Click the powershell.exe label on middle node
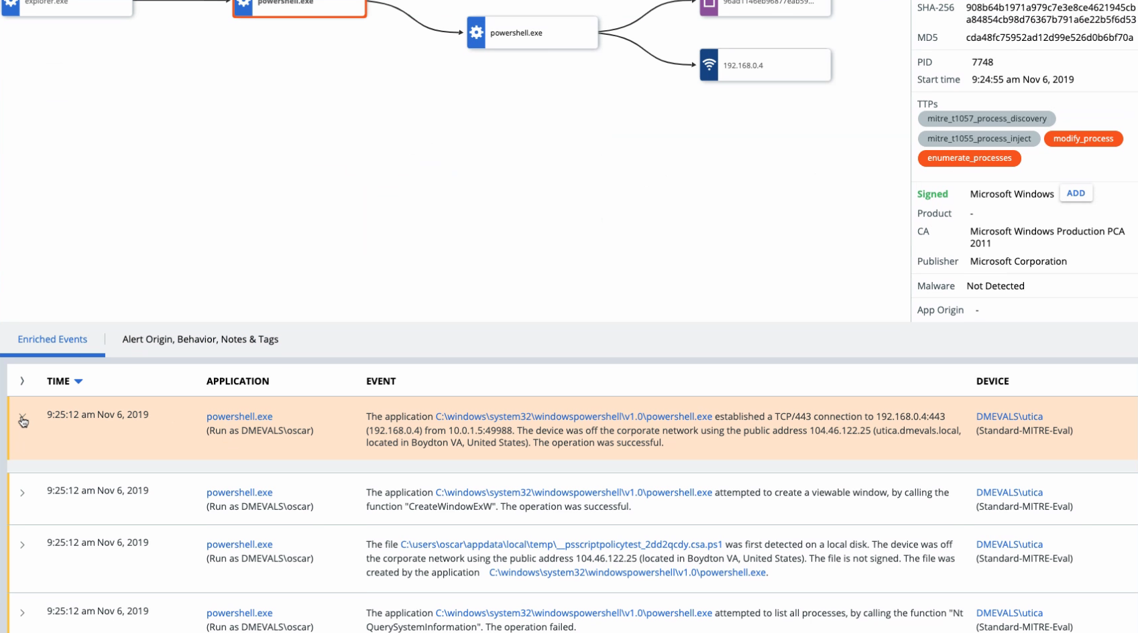This screenshot has height=633, width=1138. (516, 33)
